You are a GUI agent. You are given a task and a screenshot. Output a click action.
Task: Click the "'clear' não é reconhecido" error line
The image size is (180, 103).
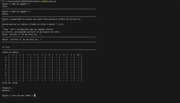[28, 29]
